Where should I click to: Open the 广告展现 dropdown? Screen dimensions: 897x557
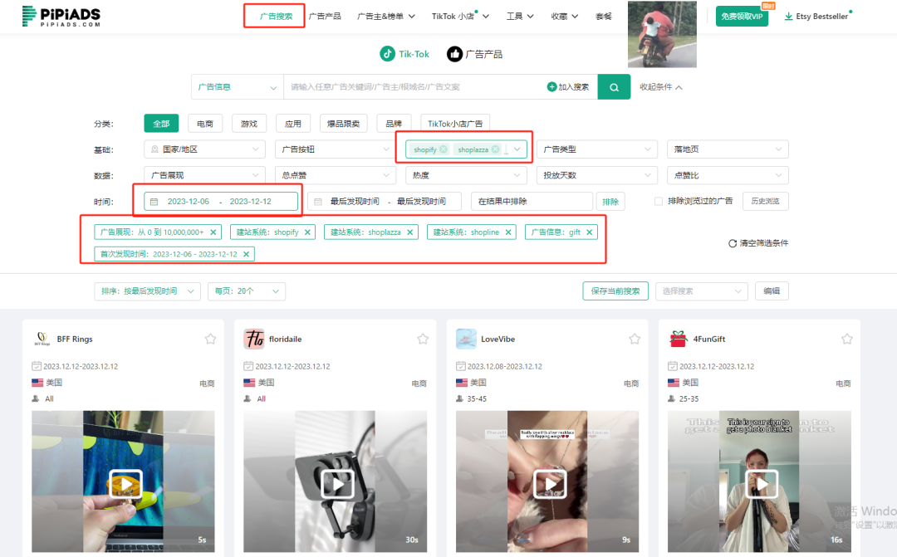pyautogui.click(x=205, y=175)
